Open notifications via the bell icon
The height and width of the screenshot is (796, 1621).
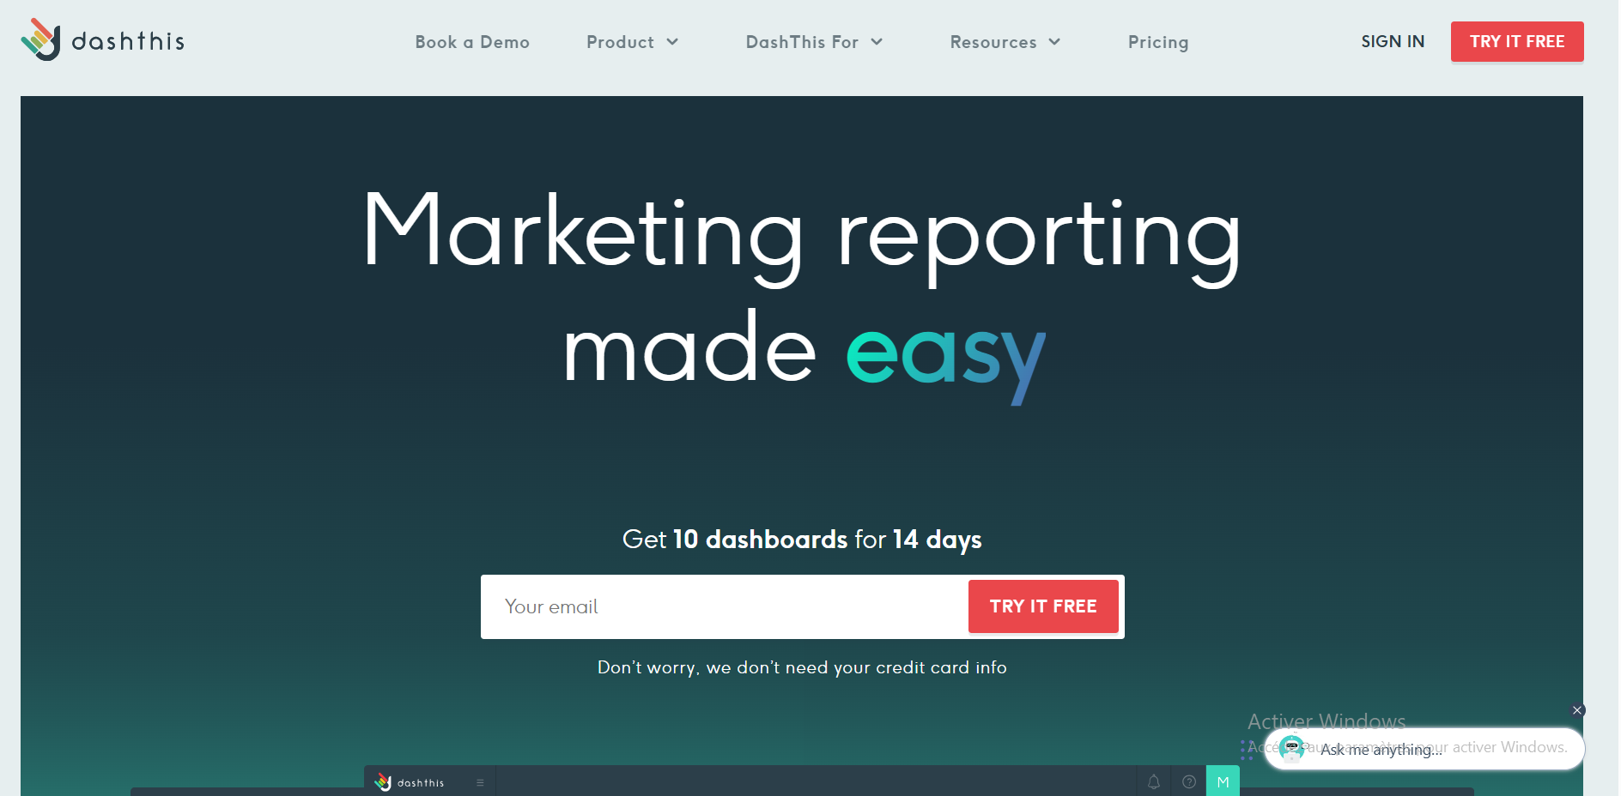pyautogui.click(x=1154, y=781)
